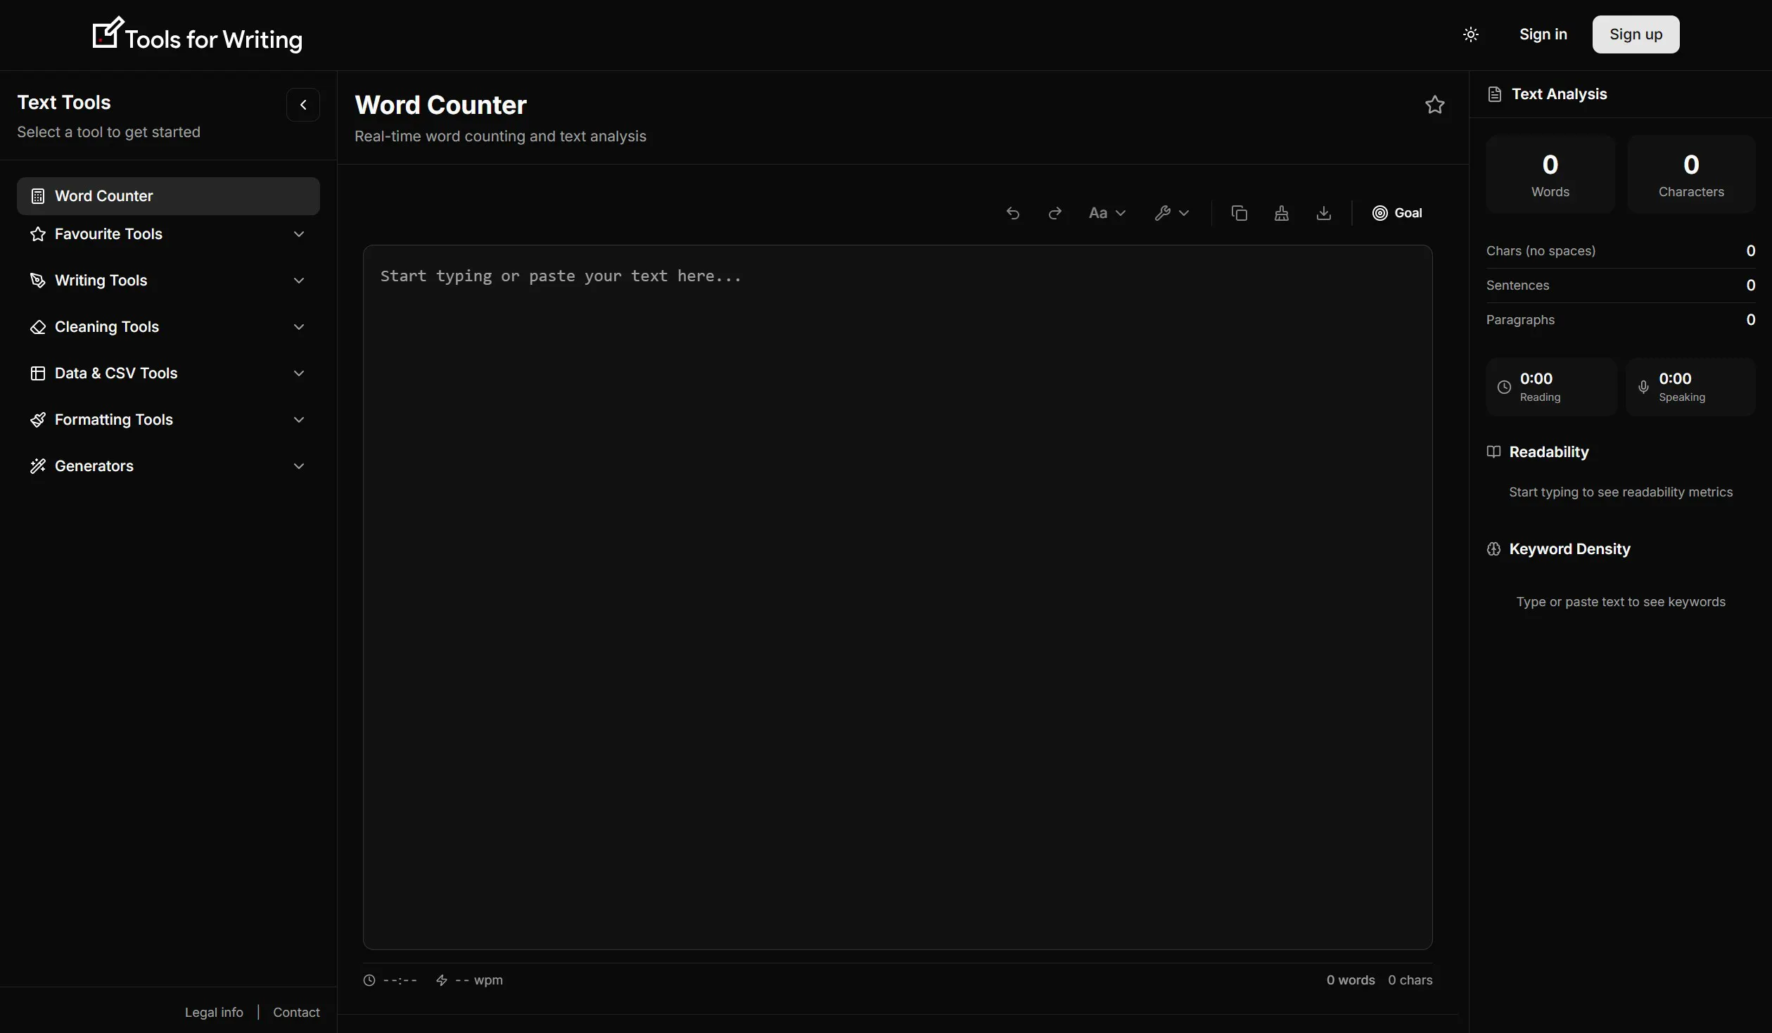Click the redo arrow icon
Image resolution: width=1772 pixels, height=1033 pixels.
[x=1054, y=213]
